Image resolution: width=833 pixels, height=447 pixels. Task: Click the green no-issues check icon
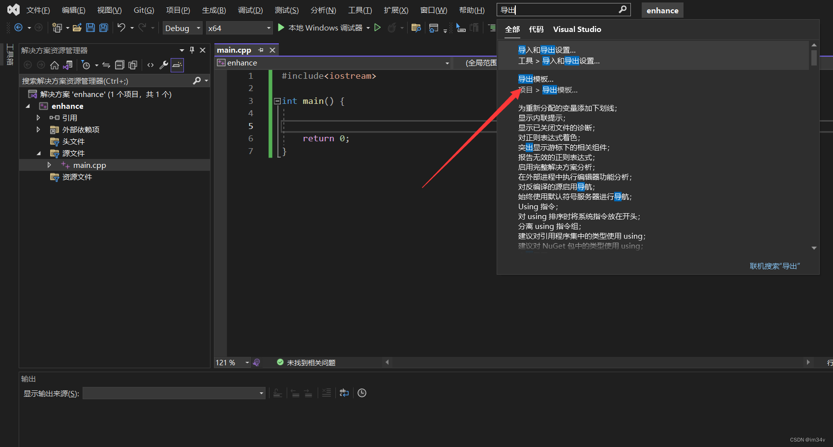coord(280,362)
